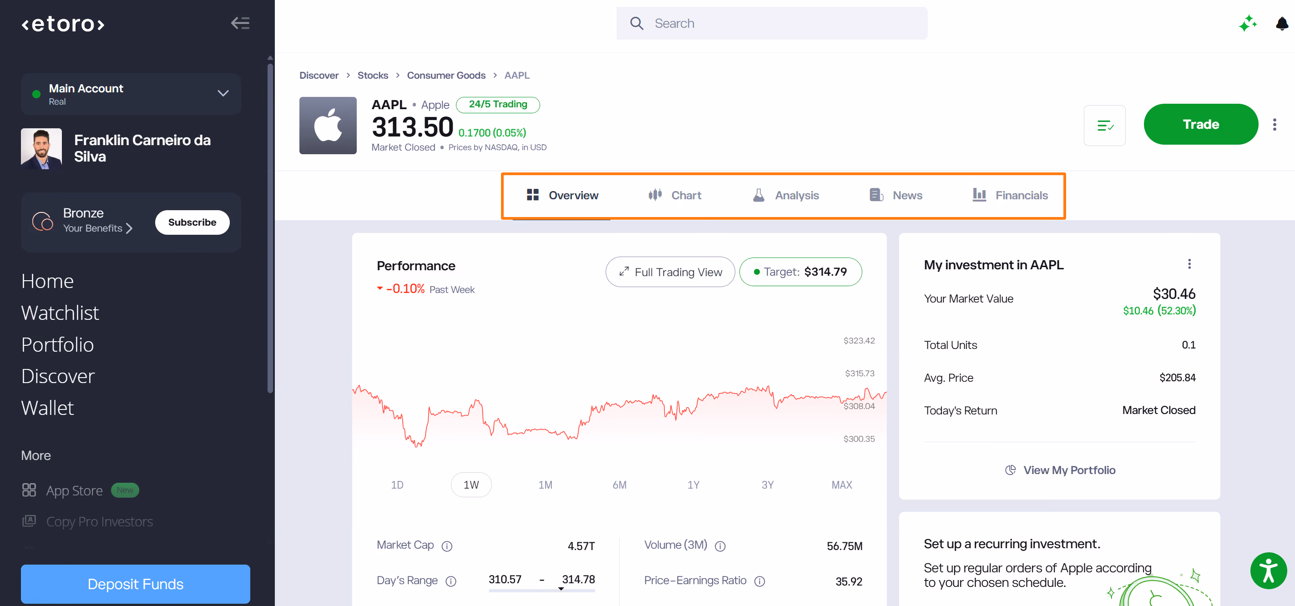1295x606 pixels.
Task: Select the 1W time range
Action: point(471,485)
